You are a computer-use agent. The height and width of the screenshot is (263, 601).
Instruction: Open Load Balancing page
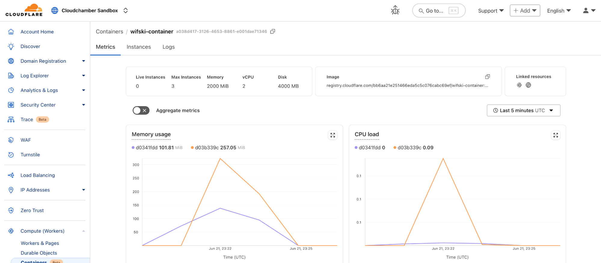[x=38, y=175]
